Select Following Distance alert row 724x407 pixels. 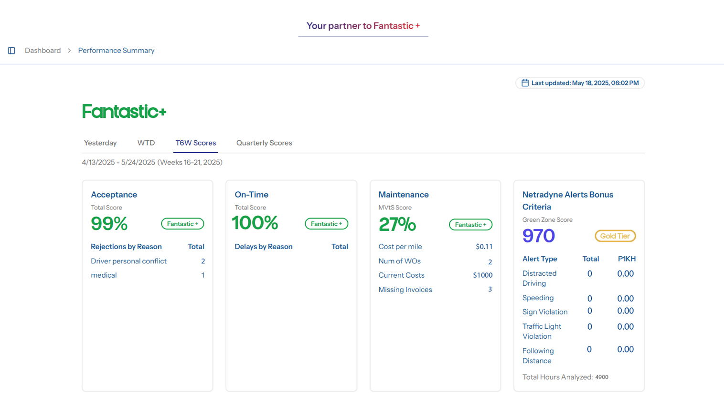[579, 355]
